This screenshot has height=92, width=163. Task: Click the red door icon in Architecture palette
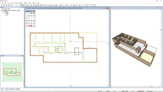[x=27, y=21]
